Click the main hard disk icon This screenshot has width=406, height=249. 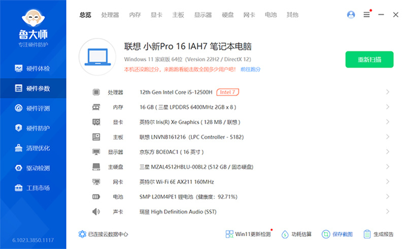click(x=96, y=167)
